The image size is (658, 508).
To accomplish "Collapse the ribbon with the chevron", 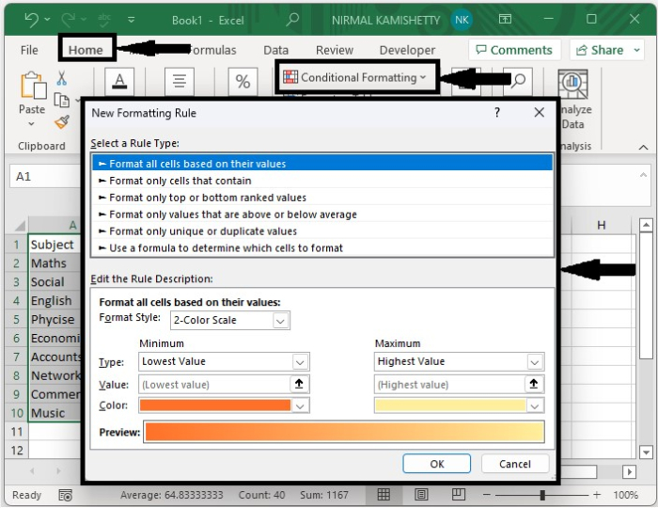I will point(643,147).
